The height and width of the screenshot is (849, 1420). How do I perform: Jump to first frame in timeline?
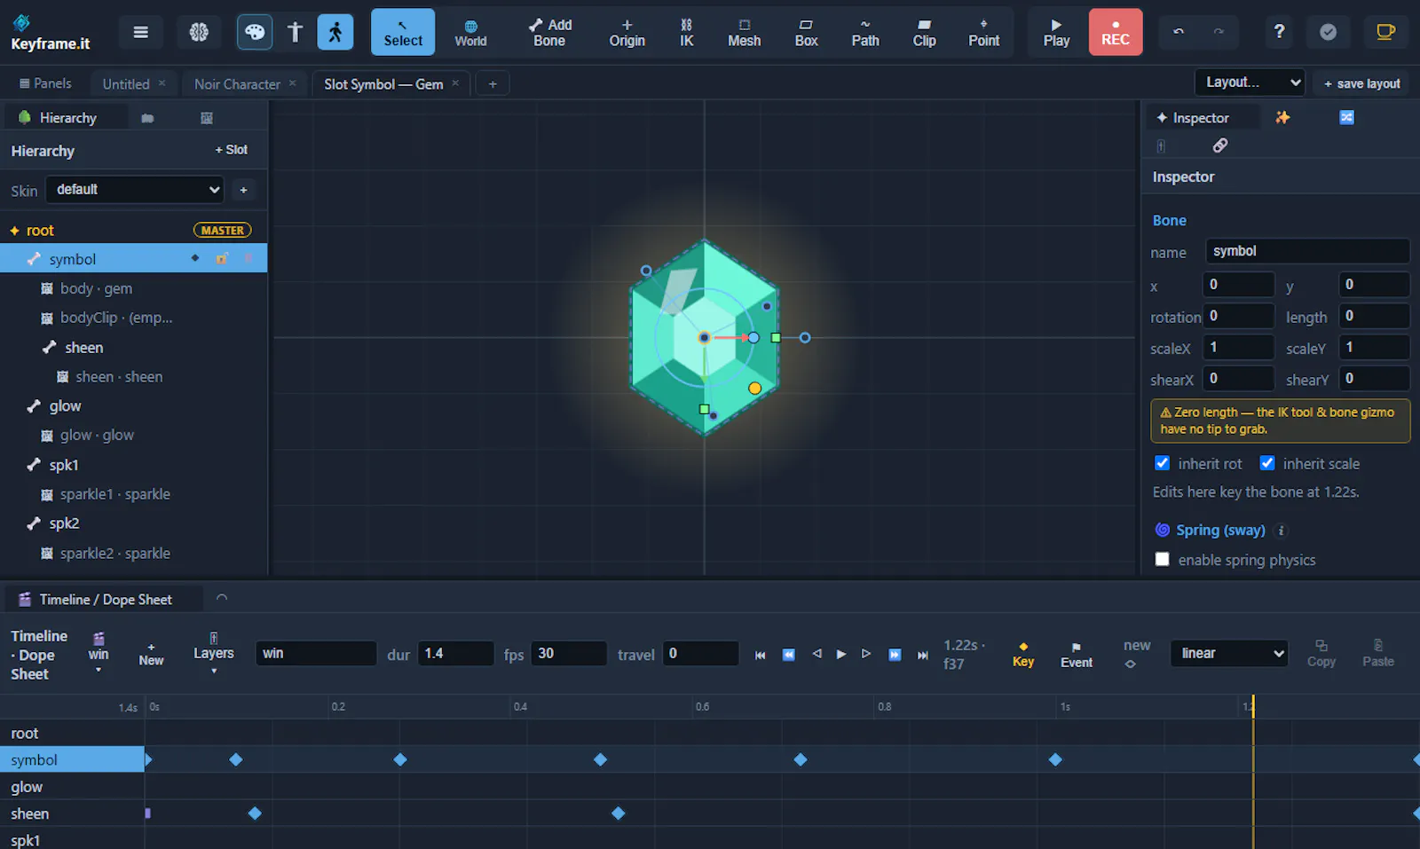pos(760,655)
